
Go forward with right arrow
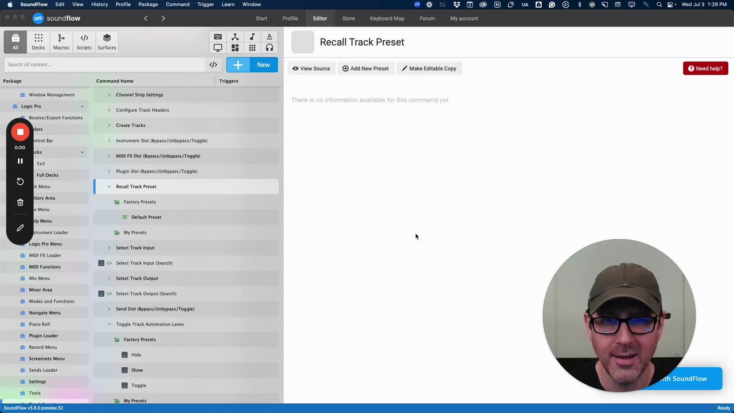point(163,18)
